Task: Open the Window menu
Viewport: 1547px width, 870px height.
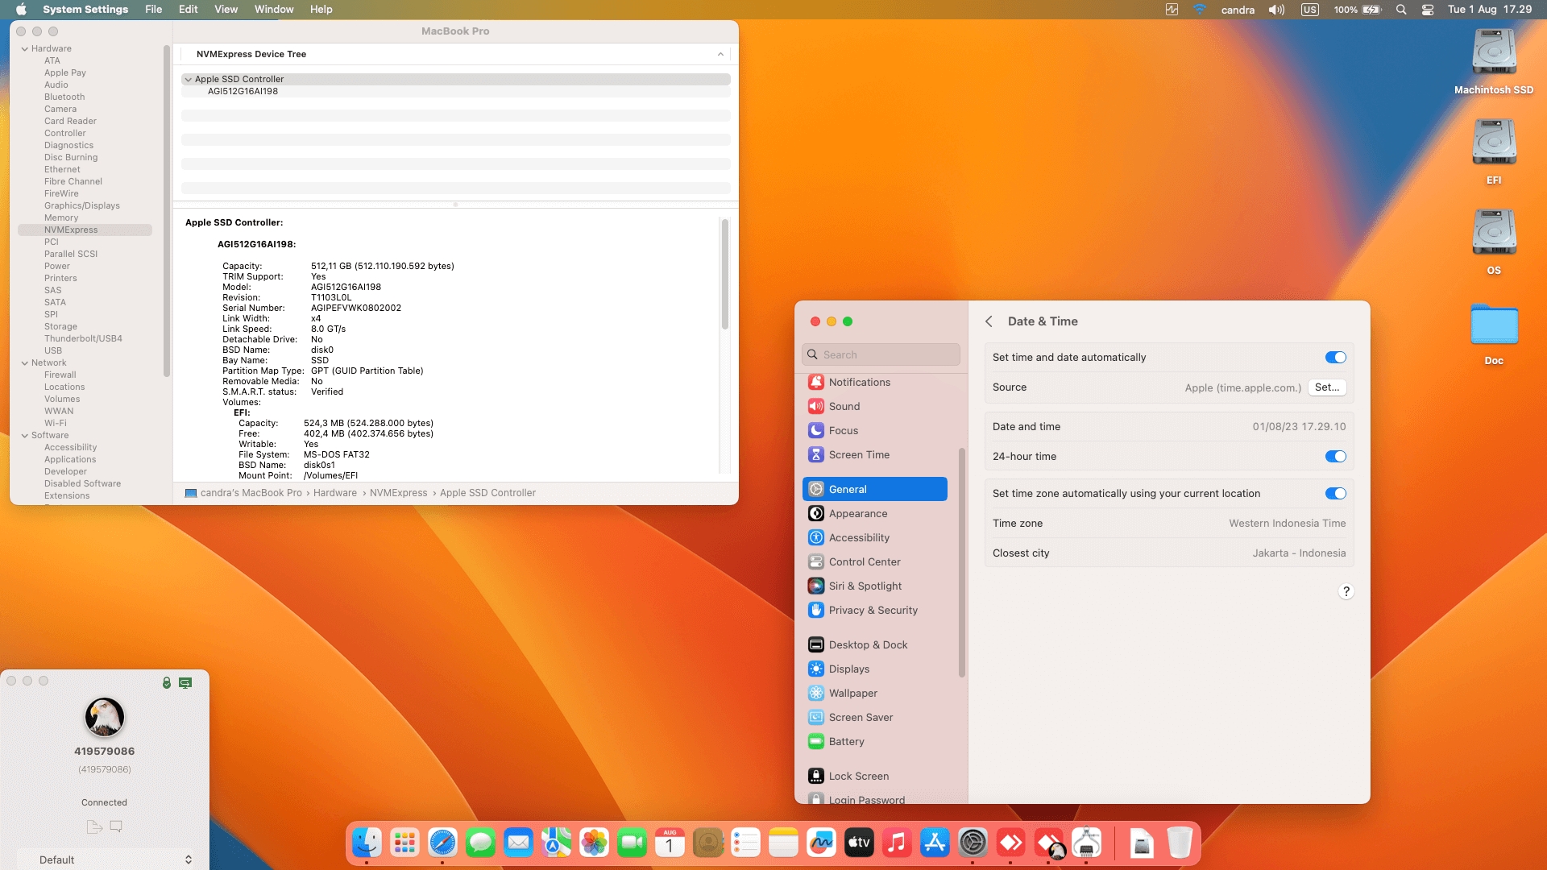Action: (x=274, y=9)
